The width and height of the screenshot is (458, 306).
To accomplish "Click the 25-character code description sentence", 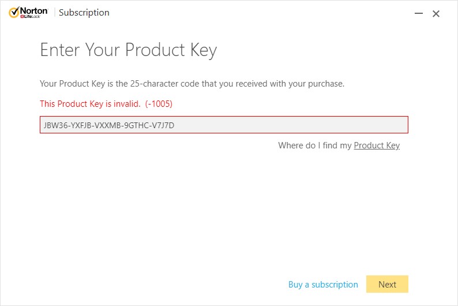I will tap(192, 84).
